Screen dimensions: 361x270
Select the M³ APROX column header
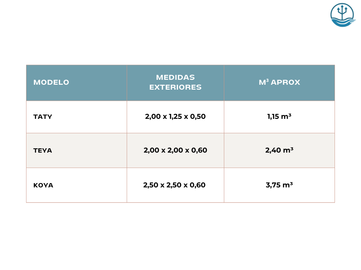pyautogui.click(x=279, y=83)
